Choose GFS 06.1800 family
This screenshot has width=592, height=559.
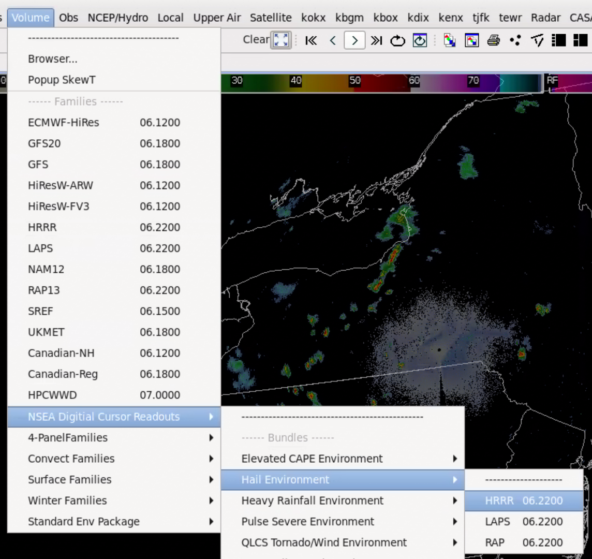coord(114,164)
